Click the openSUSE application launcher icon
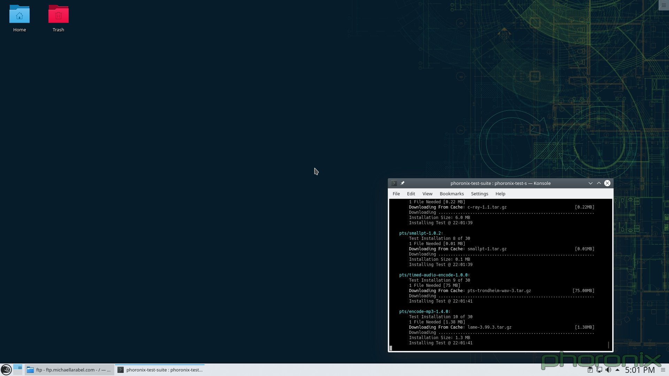Image resolution: width=669 pixels, height=376 pixels. 6,369
